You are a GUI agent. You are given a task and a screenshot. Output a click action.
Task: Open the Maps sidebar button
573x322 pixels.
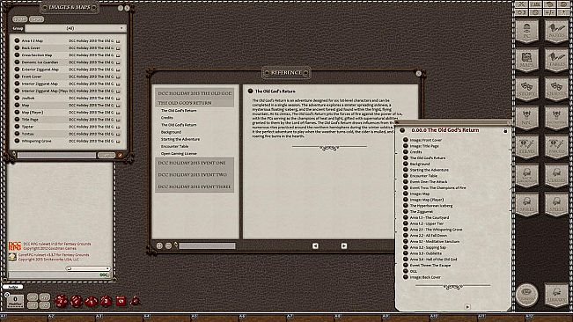click(527, 60)
